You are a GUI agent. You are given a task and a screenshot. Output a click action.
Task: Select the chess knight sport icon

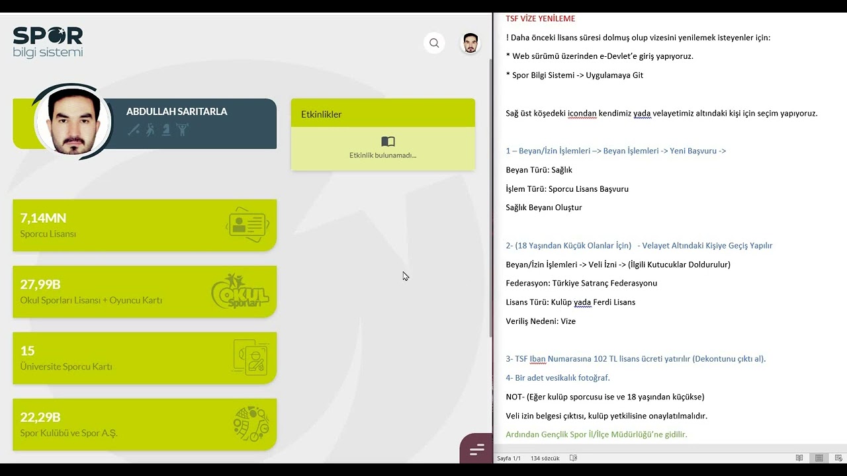pos(166,130)
